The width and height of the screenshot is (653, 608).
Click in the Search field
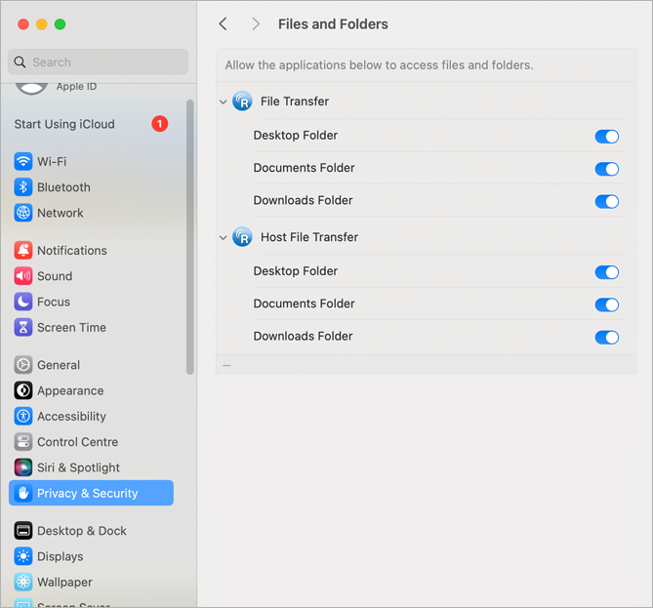(102, 62)
